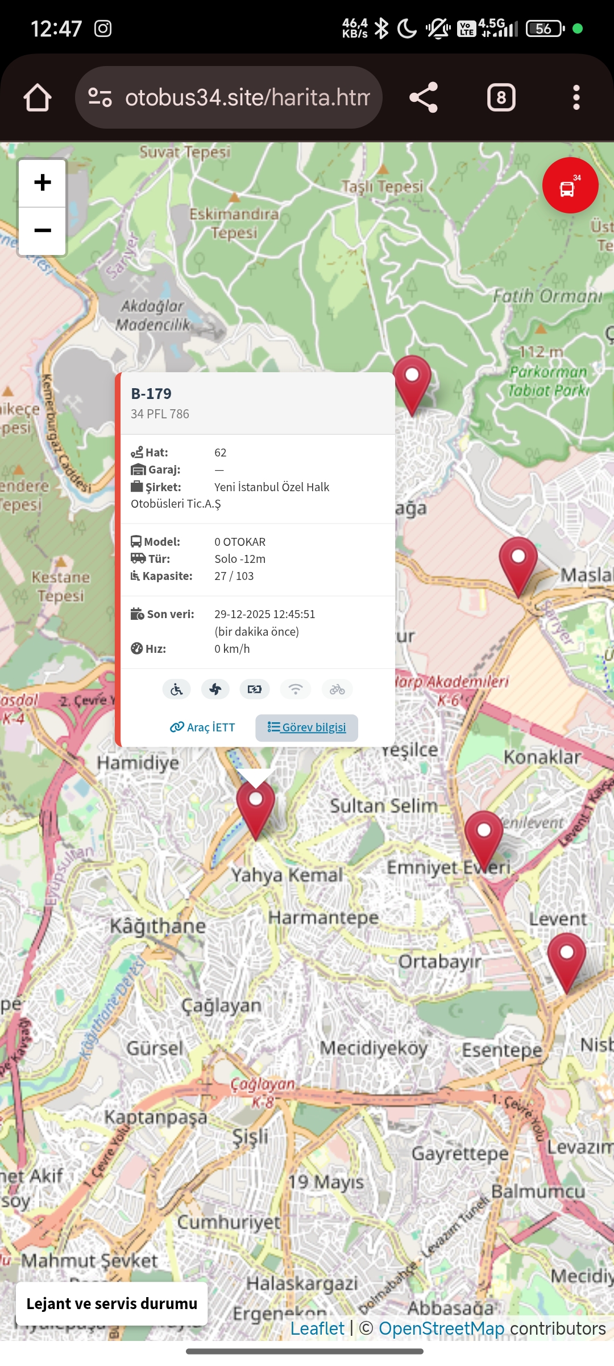Zoom in the map with plus button
Viewport: 614px width, 1366px height.
43,183
